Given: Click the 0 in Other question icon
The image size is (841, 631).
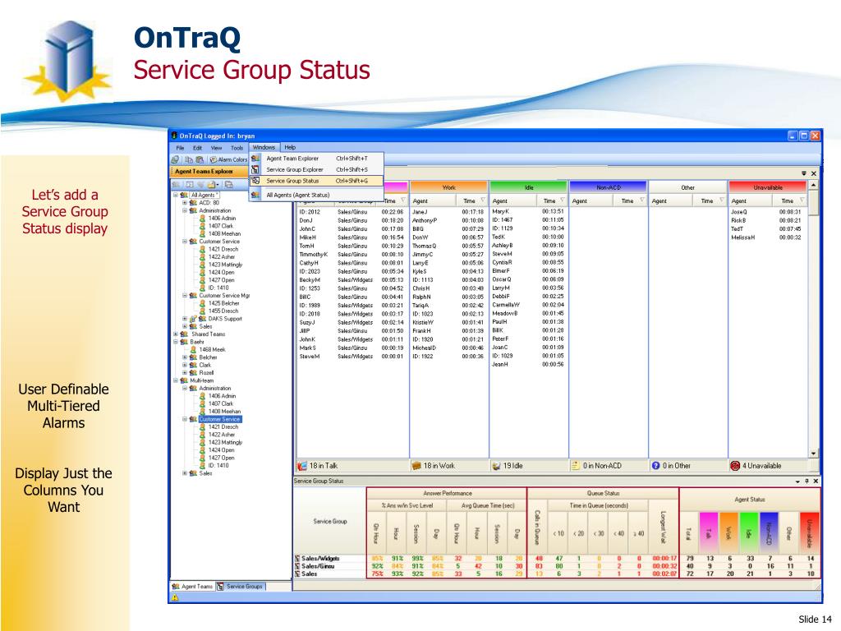Looking at the screenshot, I should (655, 466).
